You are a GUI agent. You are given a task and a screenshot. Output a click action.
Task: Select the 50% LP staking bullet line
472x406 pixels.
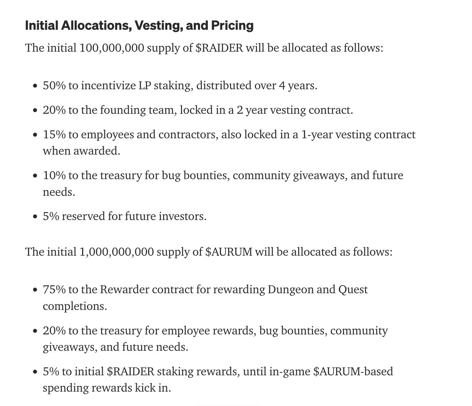click(x=180, y=86)
